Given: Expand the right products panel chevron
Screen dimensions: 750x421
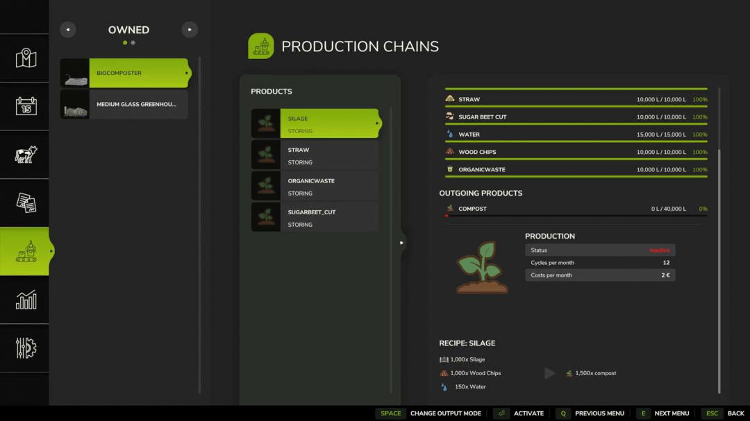Looking at the screenshot, I should click(401, 243).
